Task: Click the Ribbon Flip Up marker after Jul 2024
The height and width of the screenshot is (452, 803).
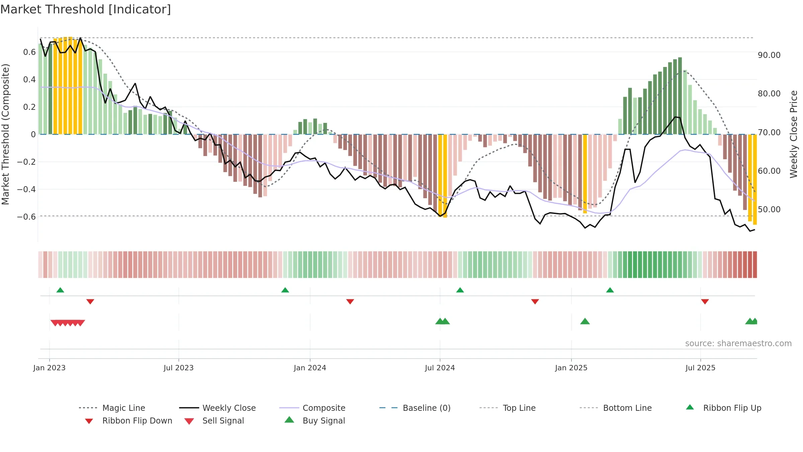Action: [x=460, y=290]
